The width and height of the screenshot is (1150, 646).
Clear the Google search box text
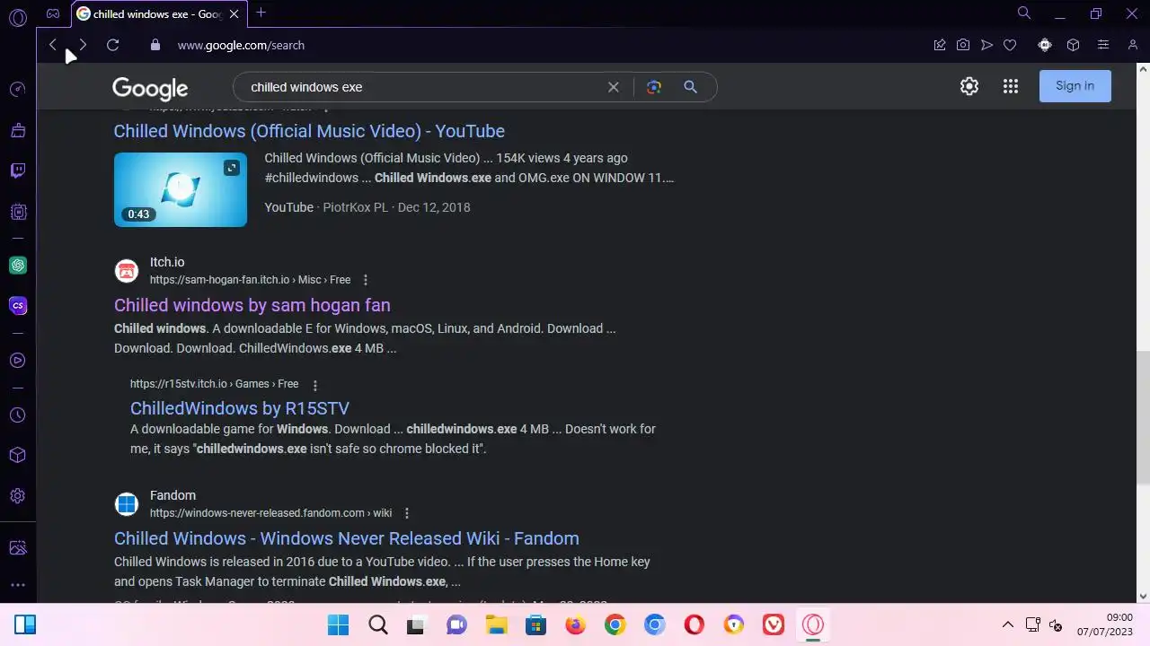(613, 87)
